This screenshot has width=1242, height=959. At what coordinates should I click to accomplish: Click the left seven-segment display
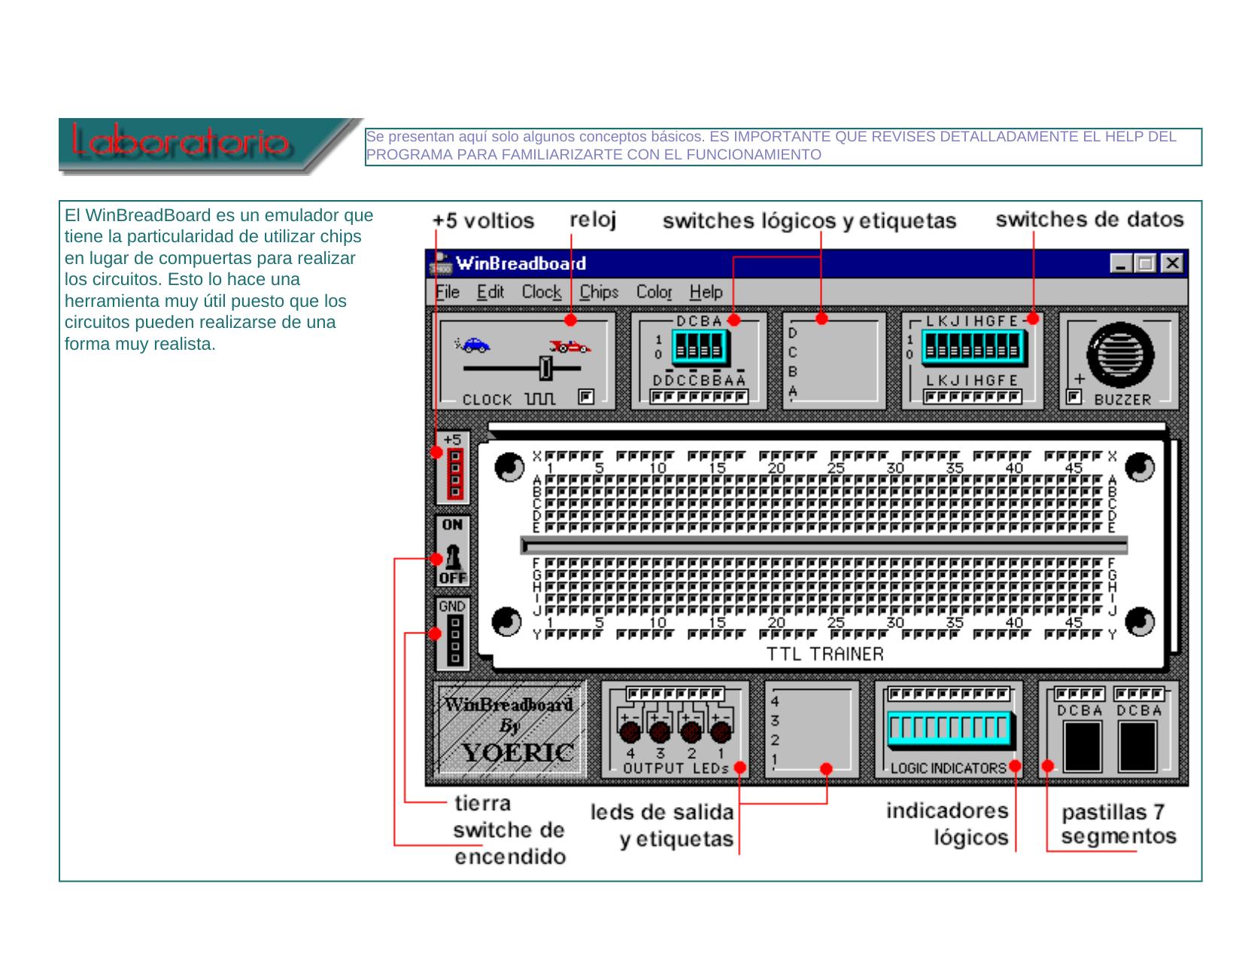tap(1082, 746)
